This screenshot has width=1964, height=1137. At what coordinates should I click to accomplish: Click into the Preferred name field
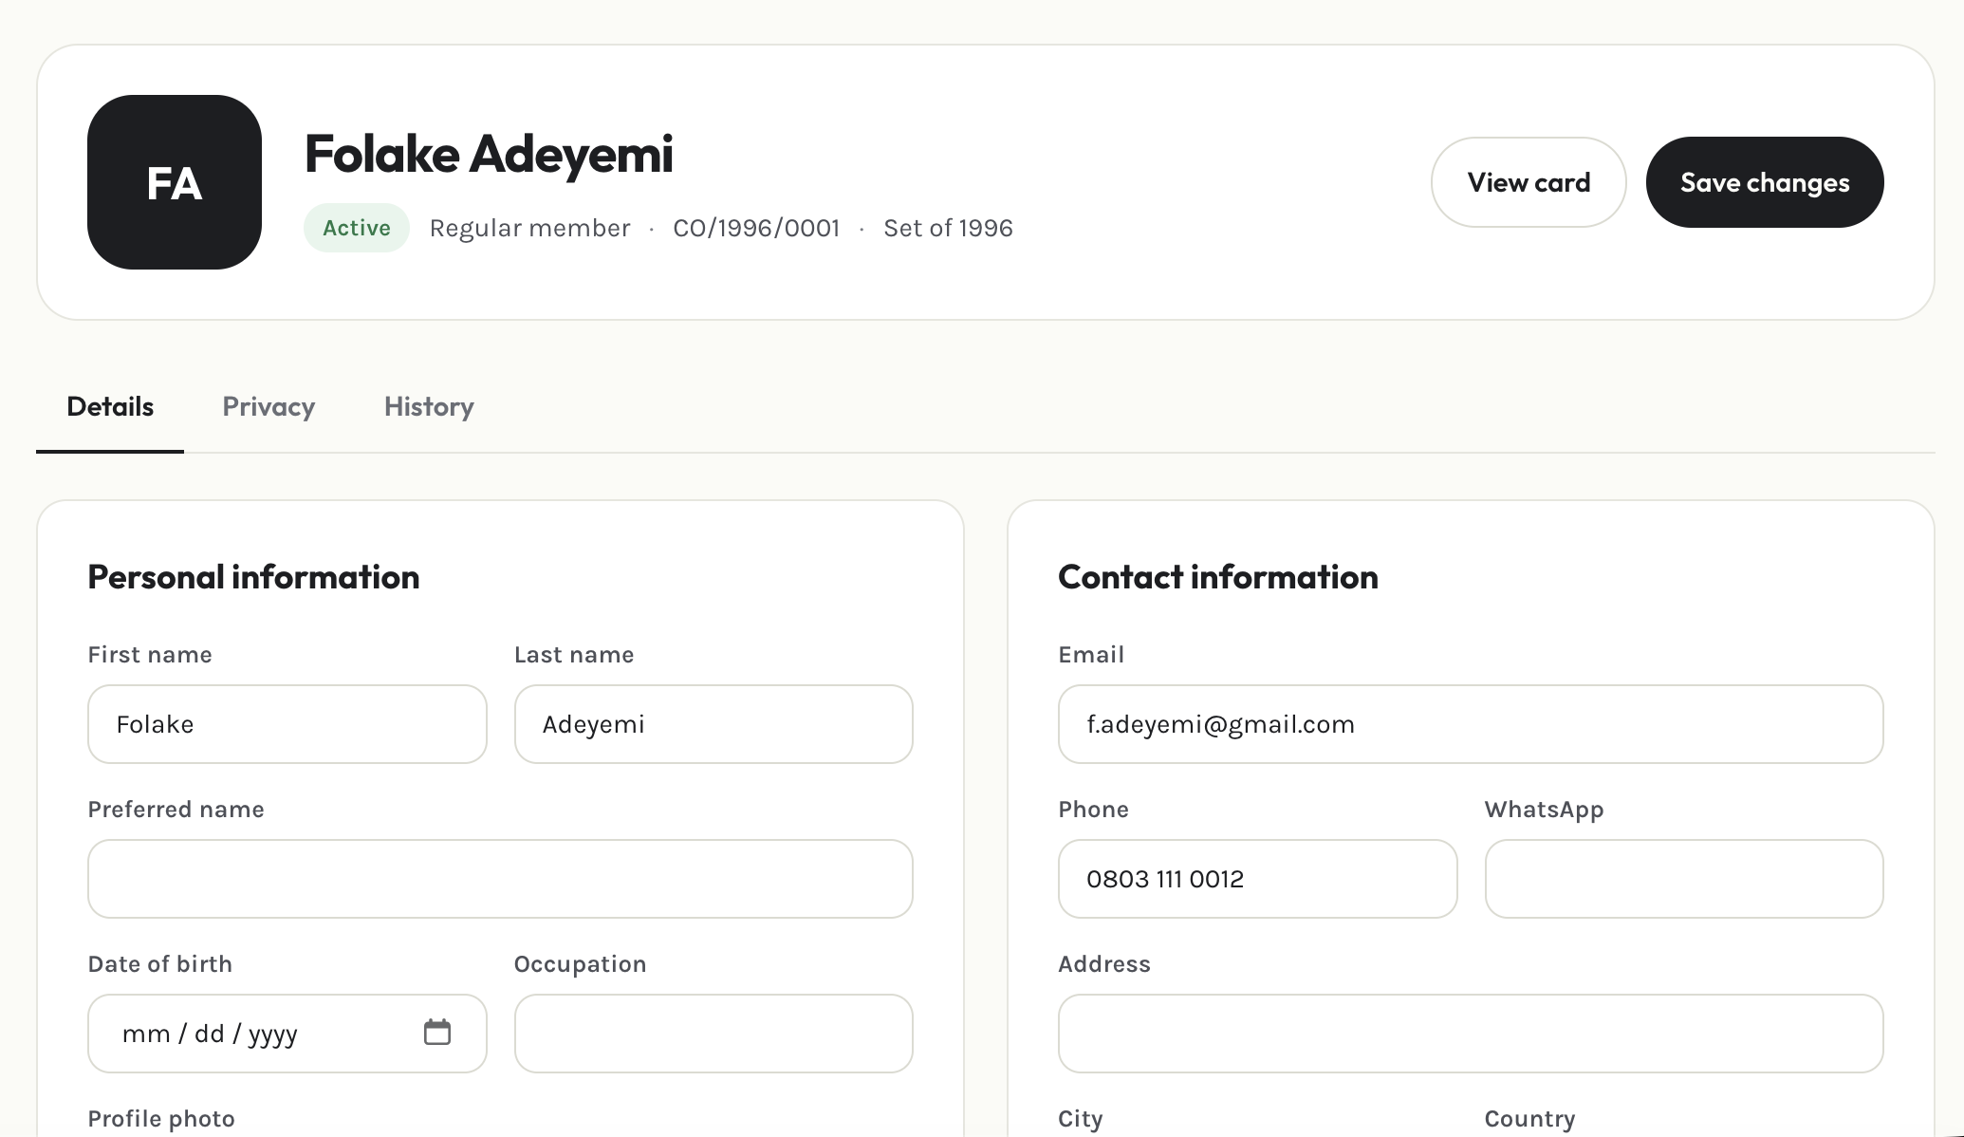[x=500, y=879]
